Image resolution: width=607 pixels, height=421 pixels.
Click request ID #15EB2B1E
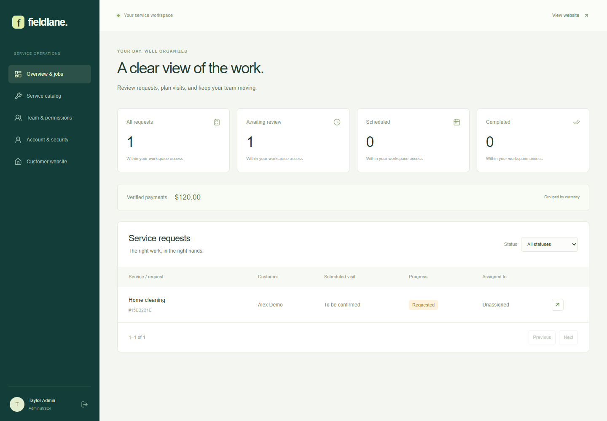click(140, 310)
